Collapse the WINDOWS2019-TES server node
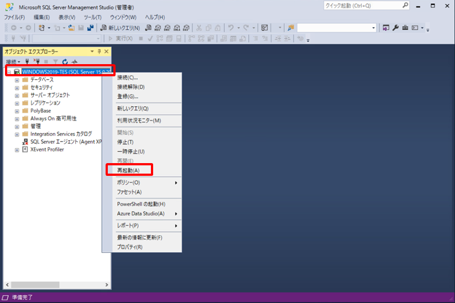 [9, 72]
